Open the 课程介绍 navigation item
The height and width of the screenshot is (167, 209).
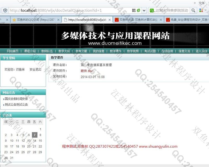(x=30, y=51)
